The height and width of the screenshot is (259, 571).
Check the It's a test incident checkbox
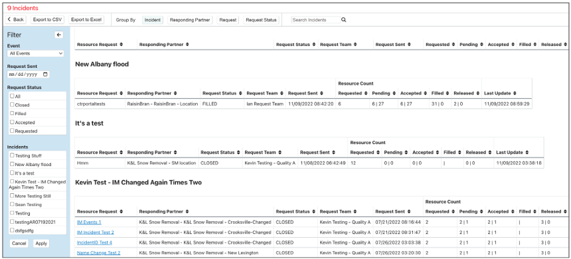(12, 173)
